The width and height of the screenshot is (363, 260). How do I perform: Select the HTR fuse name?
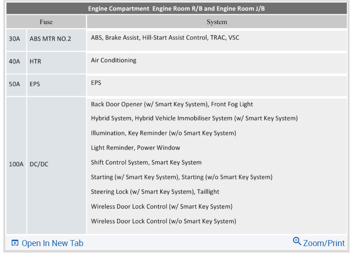pos(36,61)
